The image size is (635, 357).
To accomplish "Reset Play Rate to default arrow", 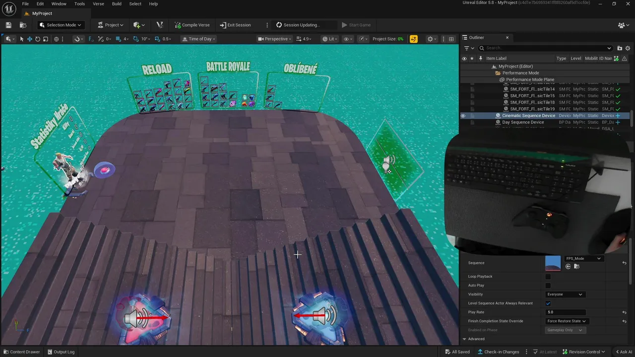I will point(624,312).
